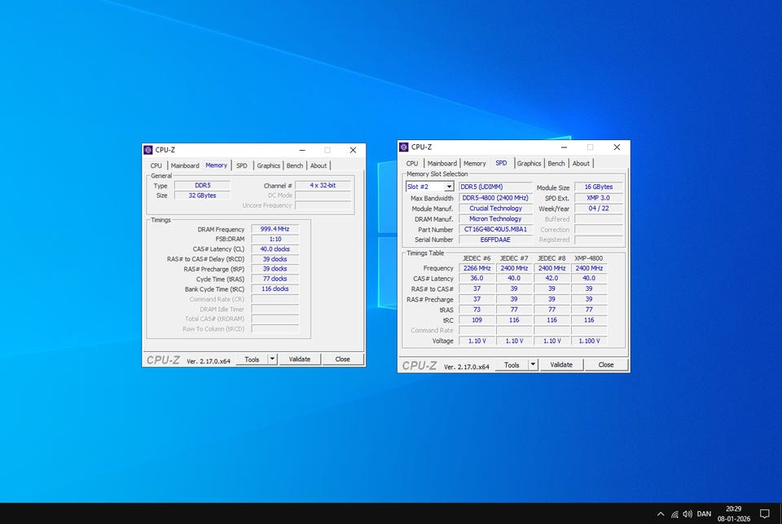Click the CPU-Z logo icon in the SPD window title bar
This screenshot has width=782, height=524.
[x=403, y=147]
